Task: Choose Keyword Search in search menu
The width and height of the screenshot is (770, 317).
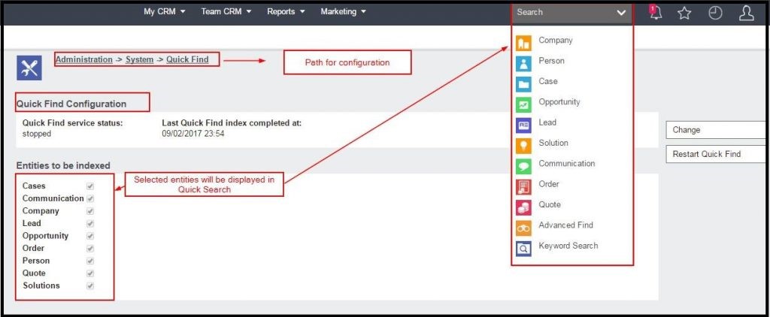Action: [568, 246]
